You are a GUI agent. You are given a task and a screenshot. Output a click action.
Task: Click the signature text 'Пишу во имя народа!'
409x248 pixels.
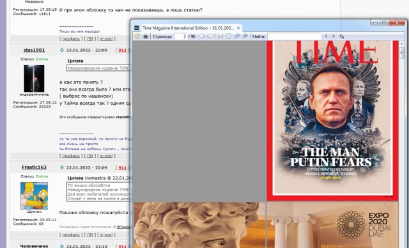(79, 31)
